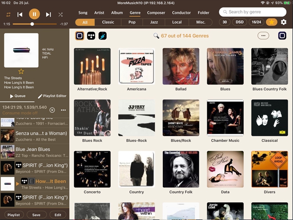
Task: Open settings with the gear icon
Action: [x=284, y=22]
